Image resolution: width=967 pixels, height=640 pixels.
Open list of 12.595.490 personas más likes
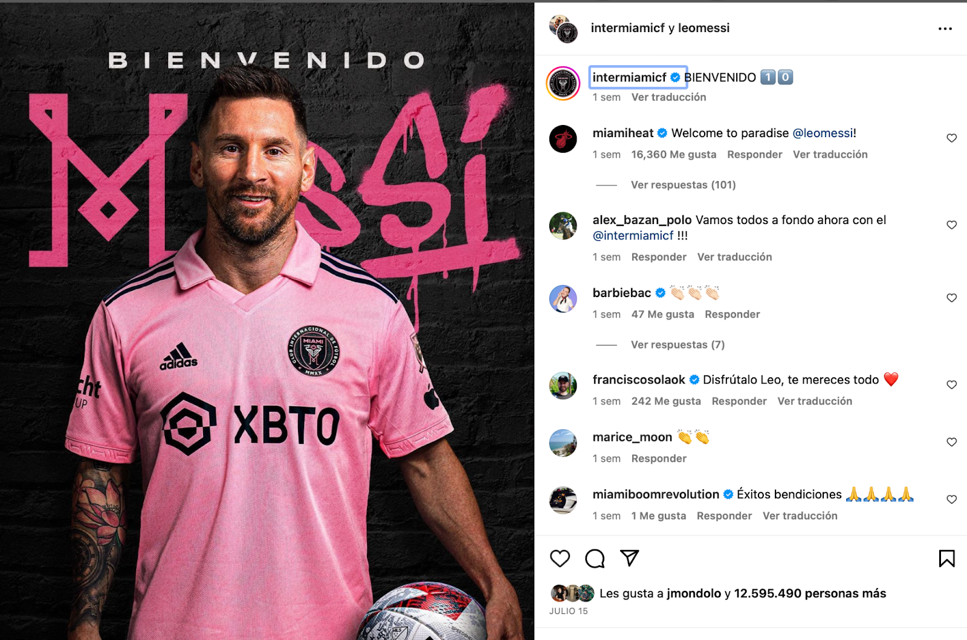coord(810,594)
